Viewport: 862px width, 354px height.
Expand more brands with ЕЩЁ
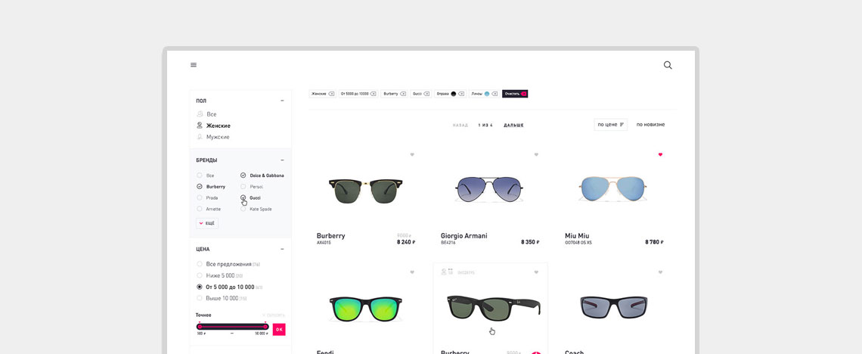pyautogui.click(x=206, y=223)
